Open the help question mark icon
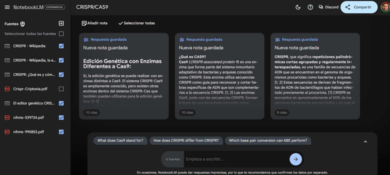390x175 pixels. (310, 7)
